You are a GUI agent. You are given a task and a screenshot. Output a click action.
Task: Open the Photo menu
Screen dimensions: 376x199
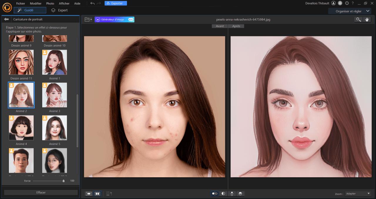pos(50,3)
